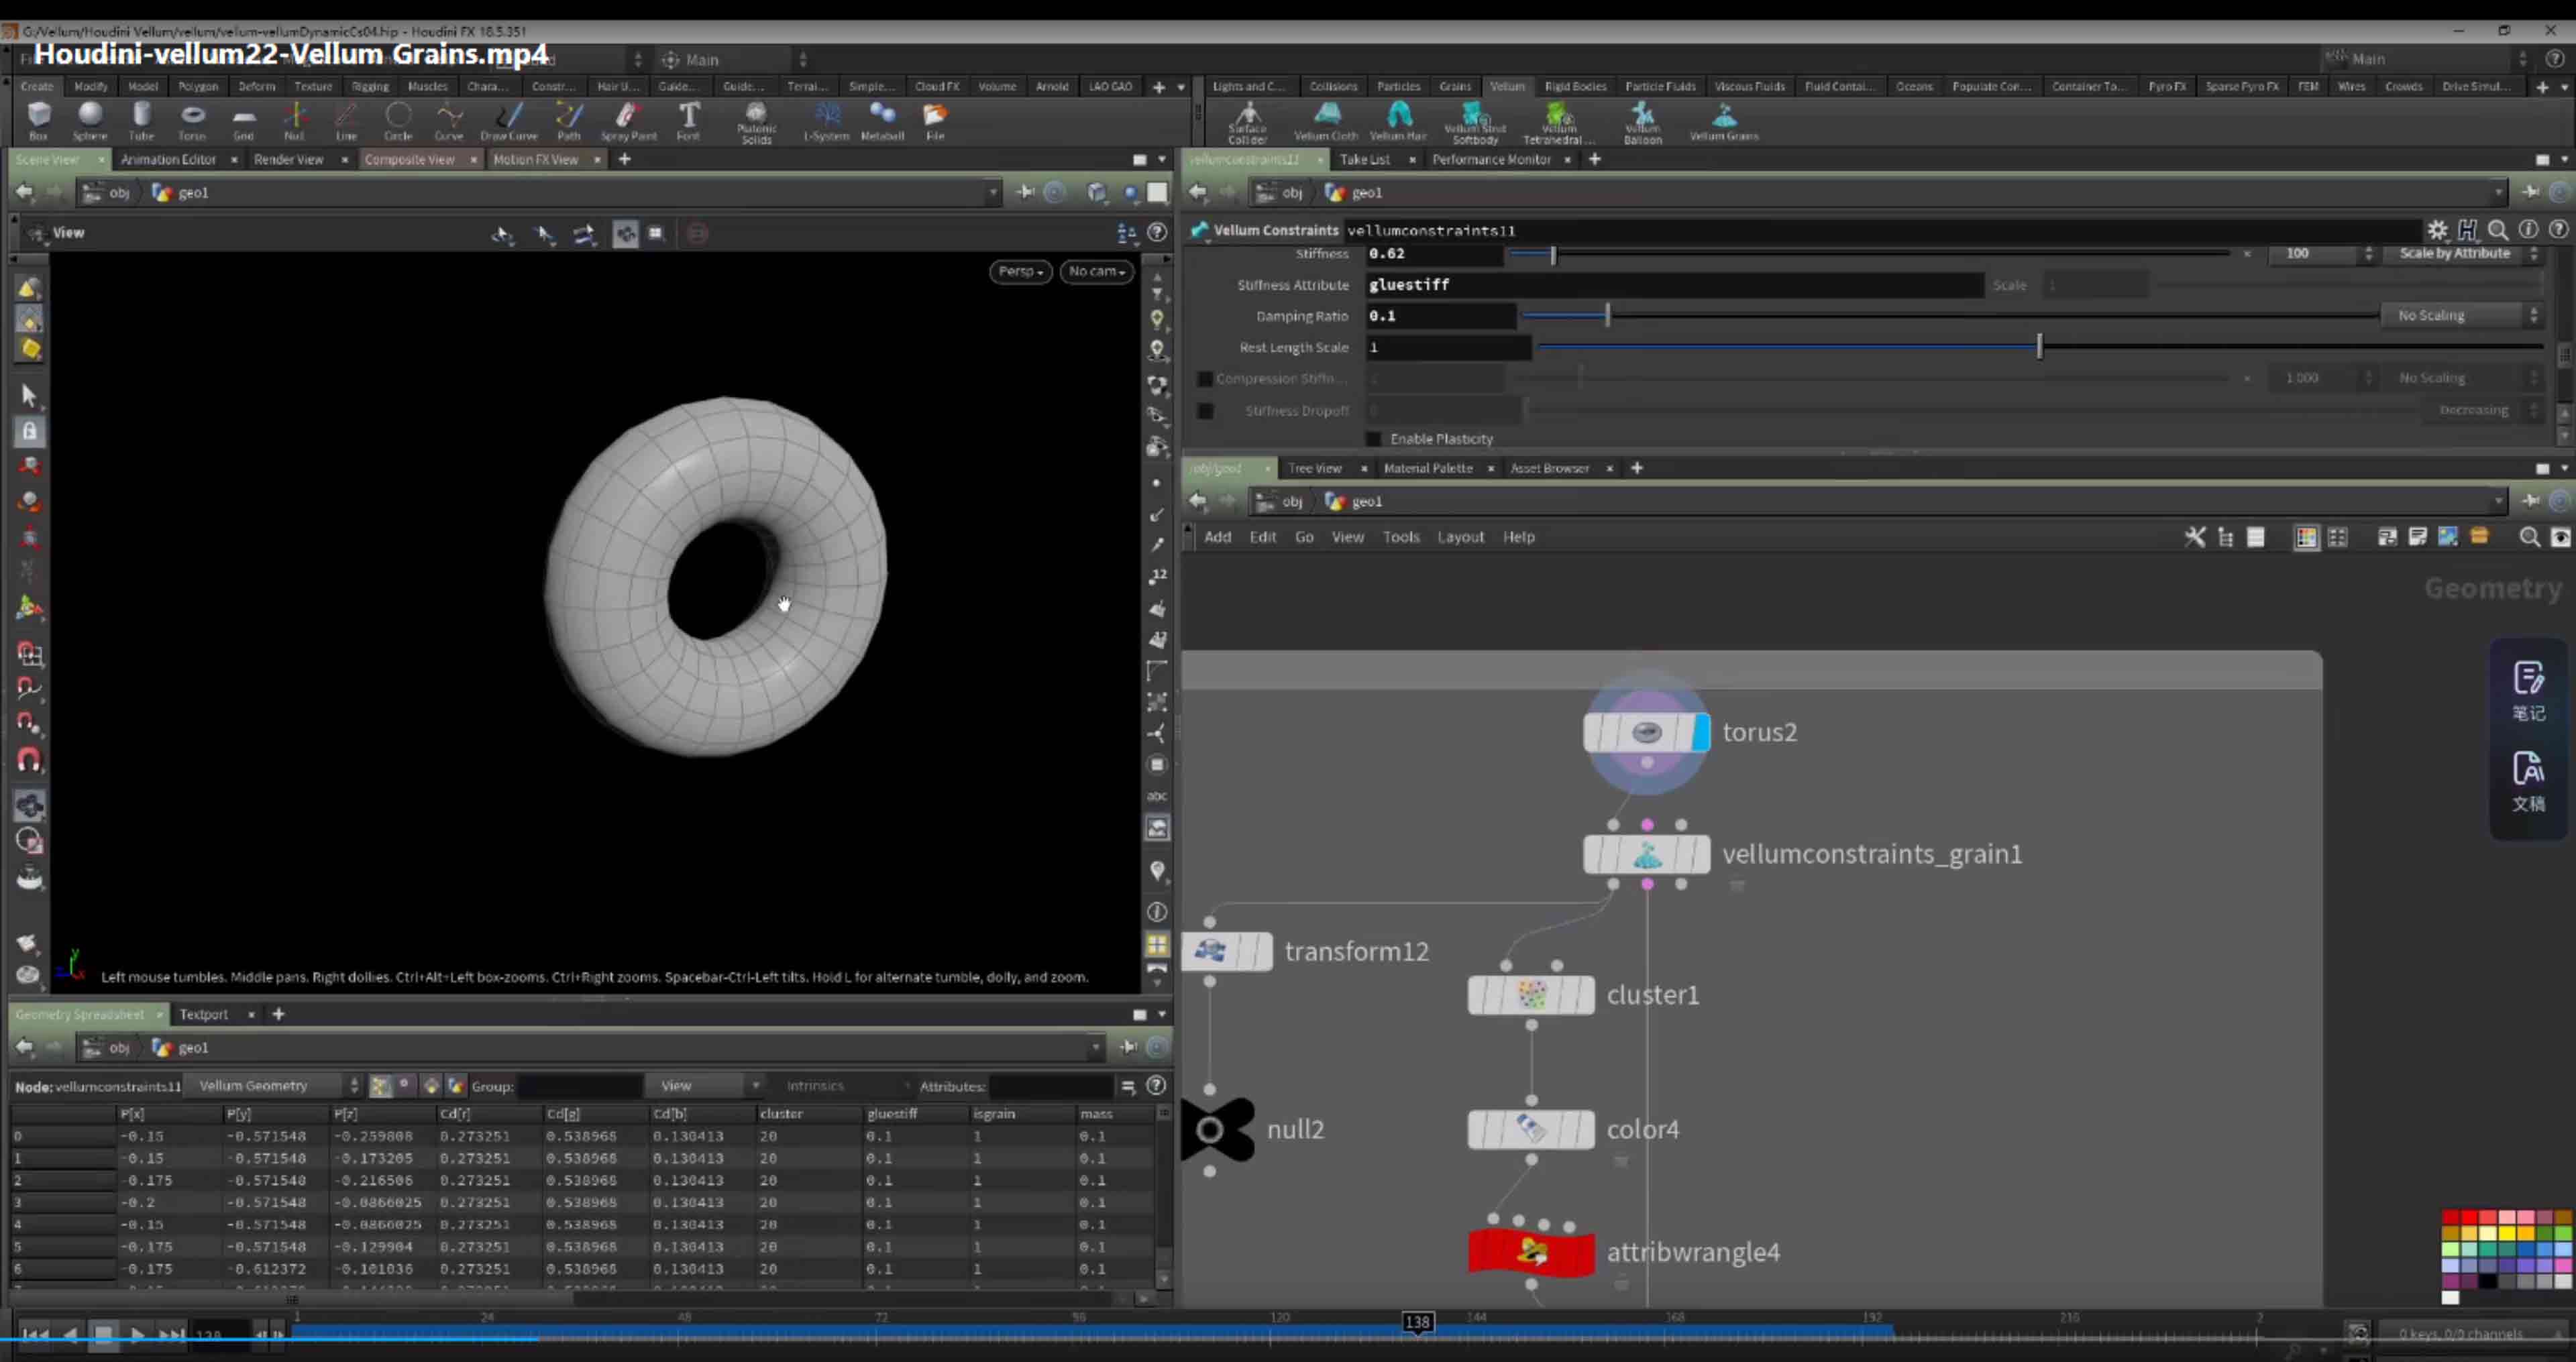Apply the Vellum Grains shelf tool
This screenshot has height=1362, width=2576.
(1723, 121)
